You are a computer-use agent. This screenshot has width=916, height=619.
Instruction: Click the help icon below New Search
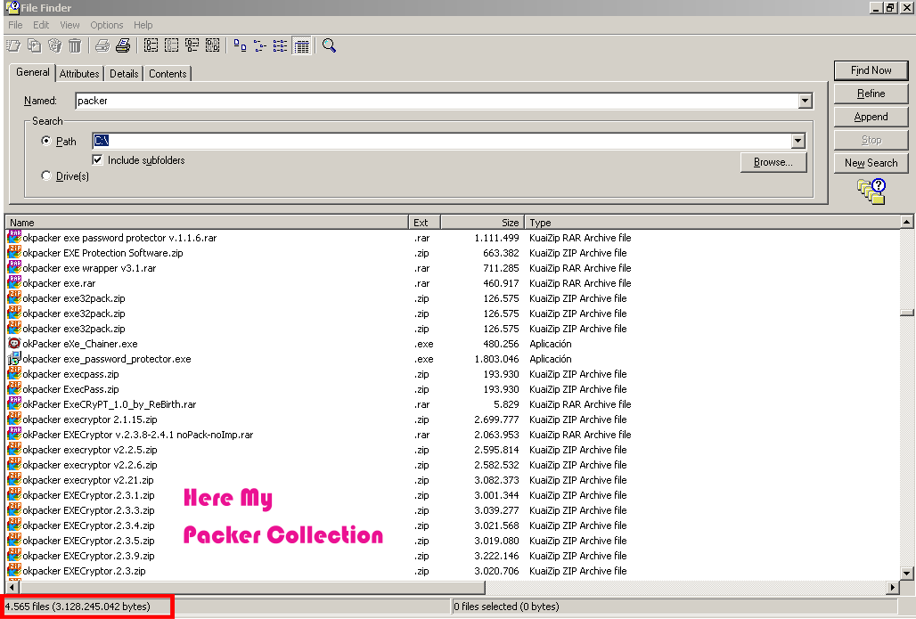tap(871, 191)
